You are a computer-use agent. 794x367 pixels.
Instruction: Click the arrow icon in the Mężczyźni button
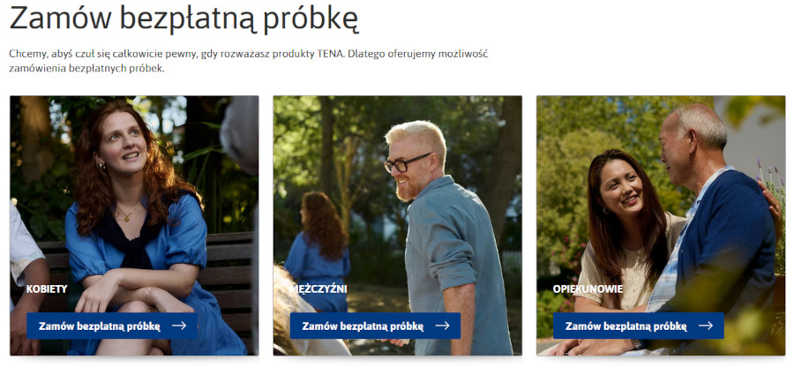pos(442,326)
